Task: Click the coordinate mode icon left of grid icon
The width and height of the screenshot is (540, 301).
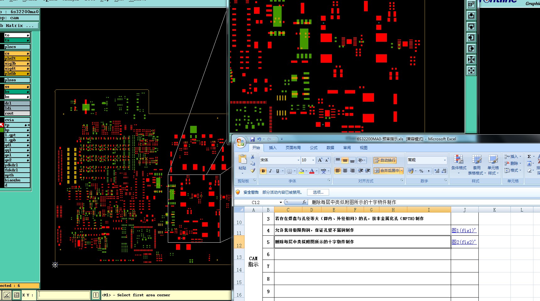Action: [x=7, y=295]
